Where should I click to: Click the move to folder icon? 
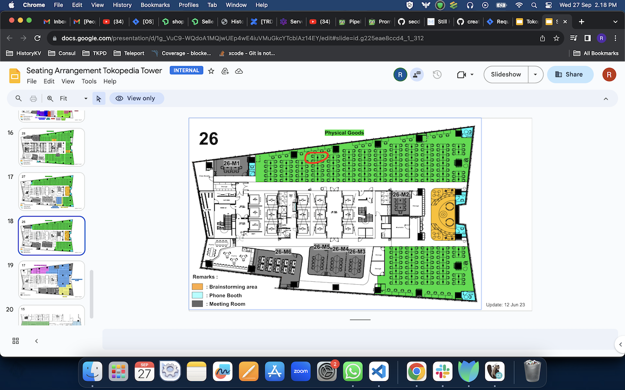coord(225,71)
